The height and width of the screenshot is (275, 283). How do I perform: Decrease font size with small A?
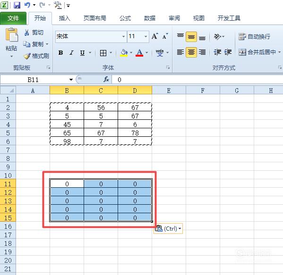pyautogui.click(x=165, y=36)
